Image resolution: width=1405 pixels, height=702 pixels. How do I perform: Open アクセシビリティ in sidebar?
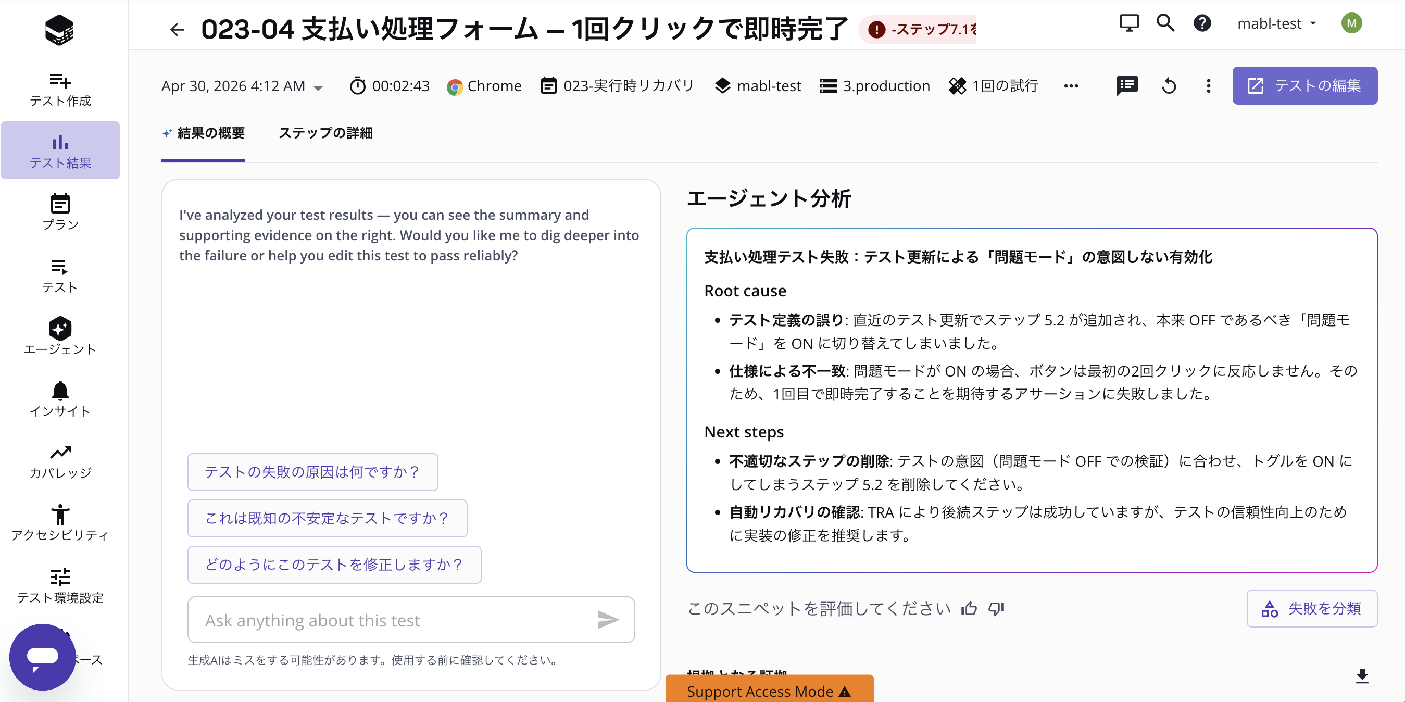tap(60, 522)
